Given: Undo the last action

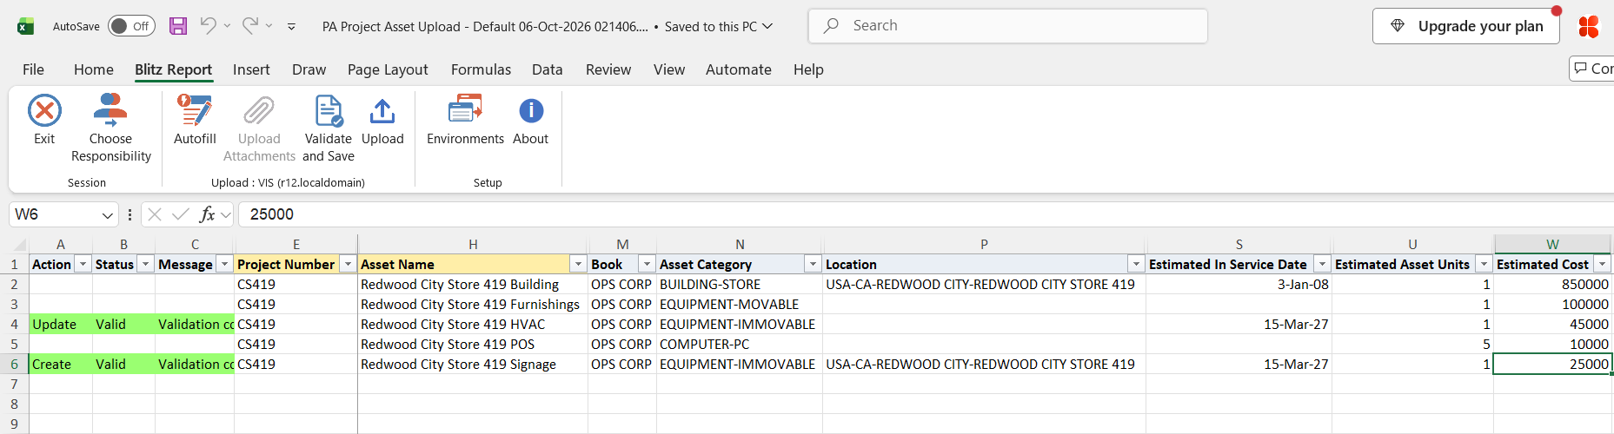Looking at the screenshot, I should [208, 26].
